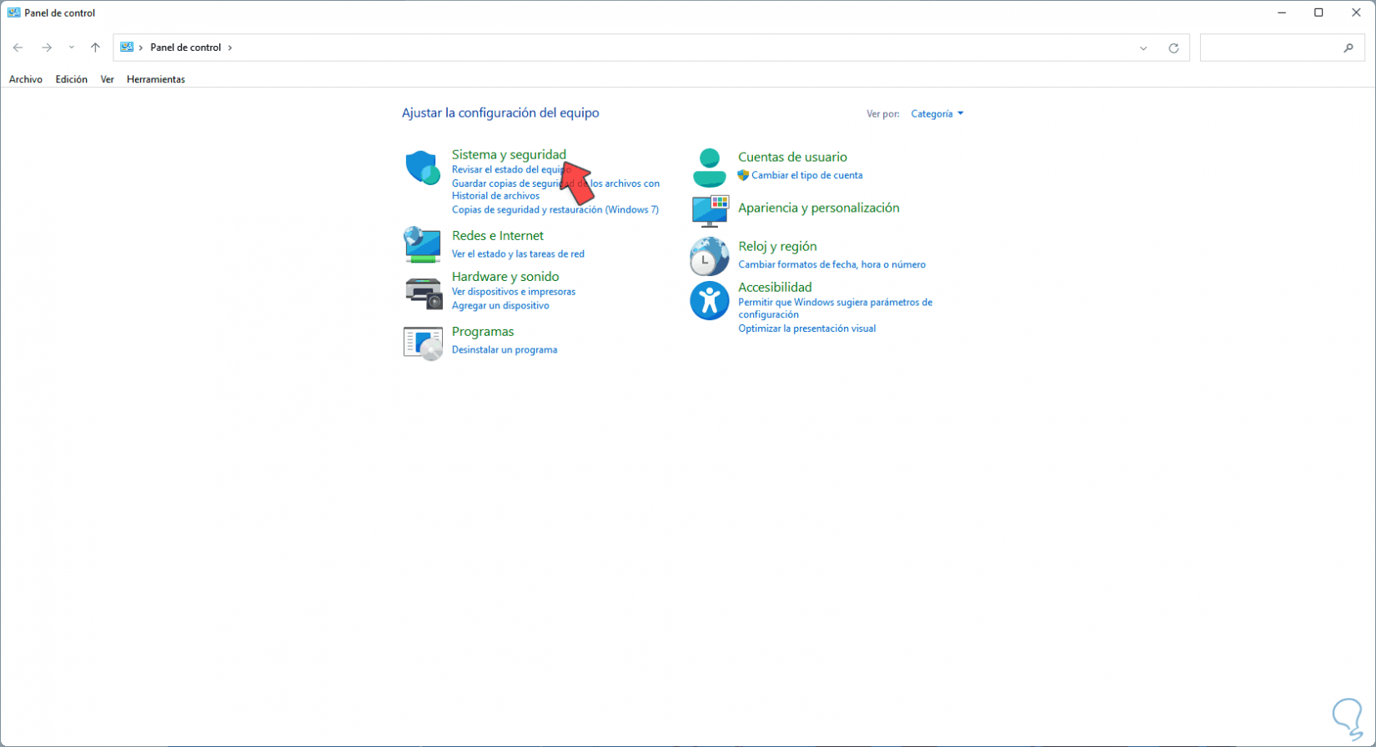This screenshot has width=1376, height=747.
Task: Expand the address bar history dropdown
Action: [x=1143, y=48]
